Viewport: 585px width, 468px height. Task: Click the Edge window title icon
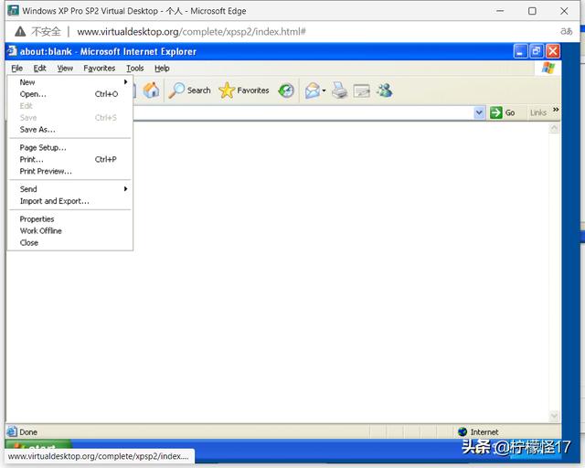13,10
